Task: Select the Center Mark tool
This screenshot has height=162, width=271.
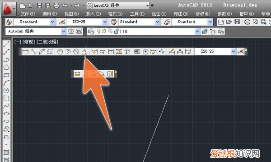Action: (x=145, y=51)
